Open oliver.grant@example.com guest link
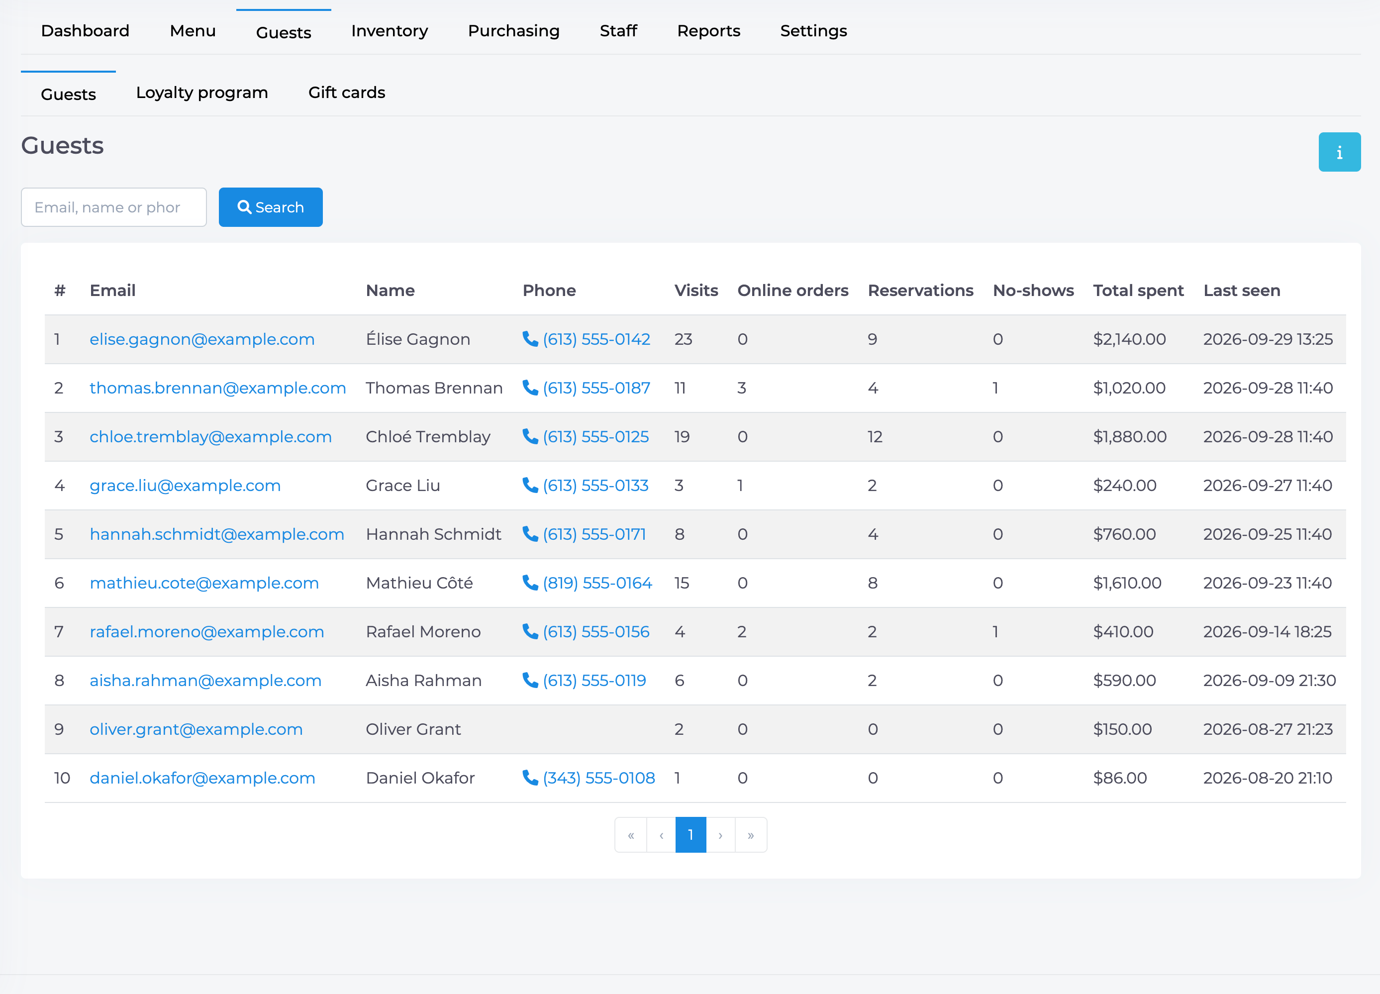 pos(196,729)
